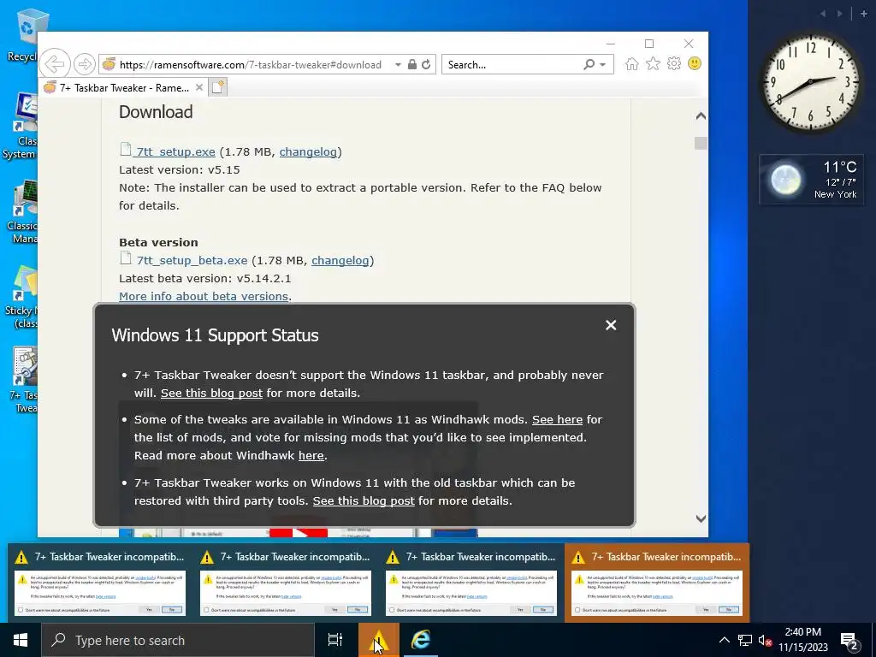Select highlighted fourth 7+ Taskbar Tweaker thumbnail
Screen dimensions: 876x657
(657, 583)
